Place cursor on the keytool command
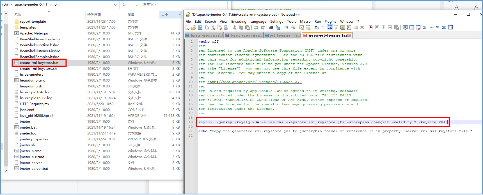Viewport: 483px width, 195px height. [x=323, y=122]
